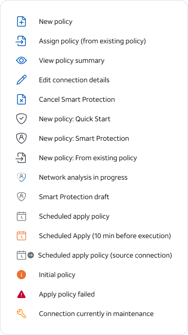This screenshot has width=188, height=335.
Task: Select the New policy: Quick Start entry
Action: [x=75, y=119]
